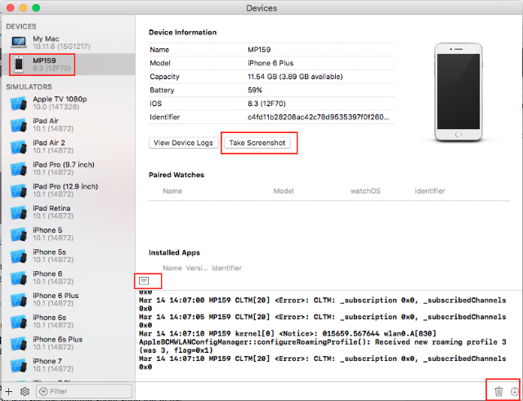Click the iPad Air 2 simulator icon

[x=19, y=147]
